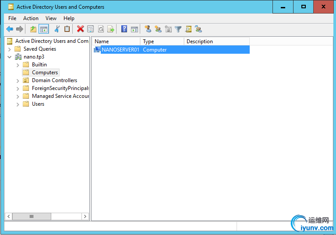336x235 pixels.
Task: Open filter options funnel icon
Action: (178, 29)
